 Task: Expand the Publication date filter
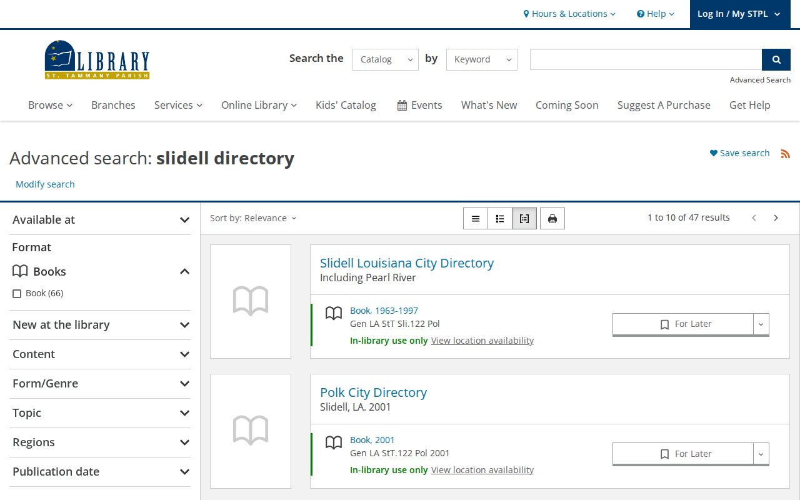[100, 472]
